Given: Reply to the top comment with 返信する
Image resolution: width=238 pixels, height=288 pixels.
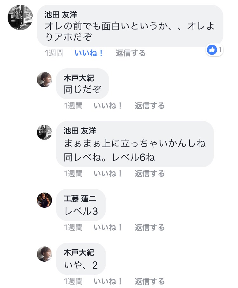Looking at the screenshot, I should [x=130, y=53].
